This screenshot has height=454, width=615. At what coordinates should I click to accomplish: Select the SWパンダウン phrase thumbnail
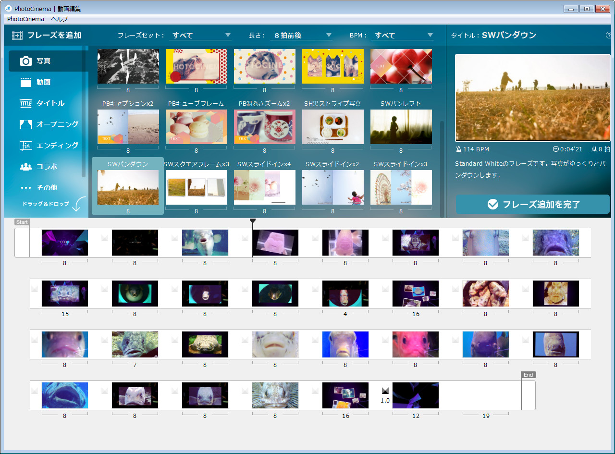click(x=128, y=187)
